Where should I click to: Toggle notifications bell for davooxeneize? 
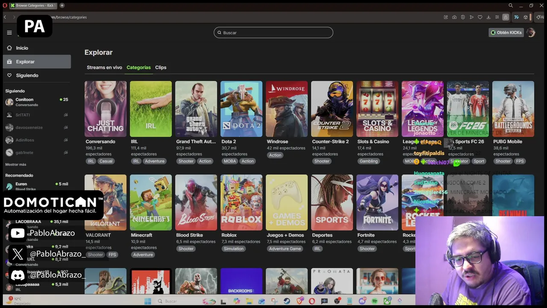point(66,127)
